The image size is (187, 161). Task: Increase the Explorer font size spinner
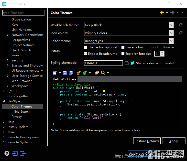(162, 52)
